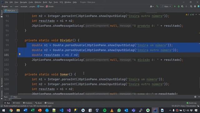Open the Build tool window button at bottom
This screenshot has width=200, height=113.
[38, 103]
